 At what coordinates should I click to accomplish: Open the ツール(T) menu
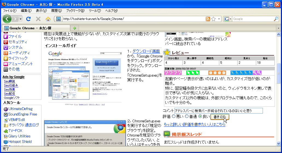pos(95,11)
